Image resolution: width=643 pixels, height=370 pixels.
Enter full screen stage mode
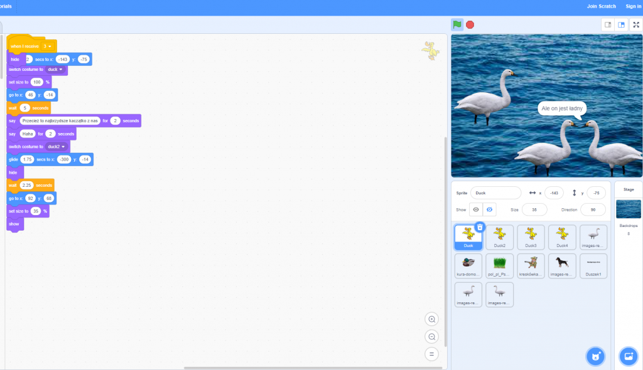pos(635,24)
